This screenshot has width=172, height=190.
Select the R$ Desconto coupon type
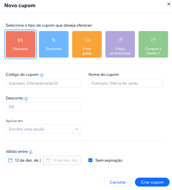[x=21, y=44]
